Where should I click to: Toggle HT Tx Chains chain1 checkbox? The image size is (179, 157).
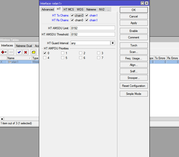[87, 15]
